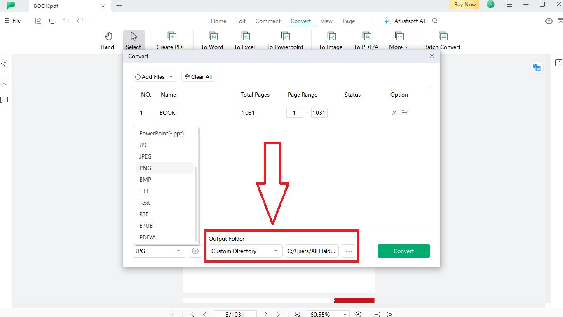Open the output format JPG dropdown

tap(159, 251)
